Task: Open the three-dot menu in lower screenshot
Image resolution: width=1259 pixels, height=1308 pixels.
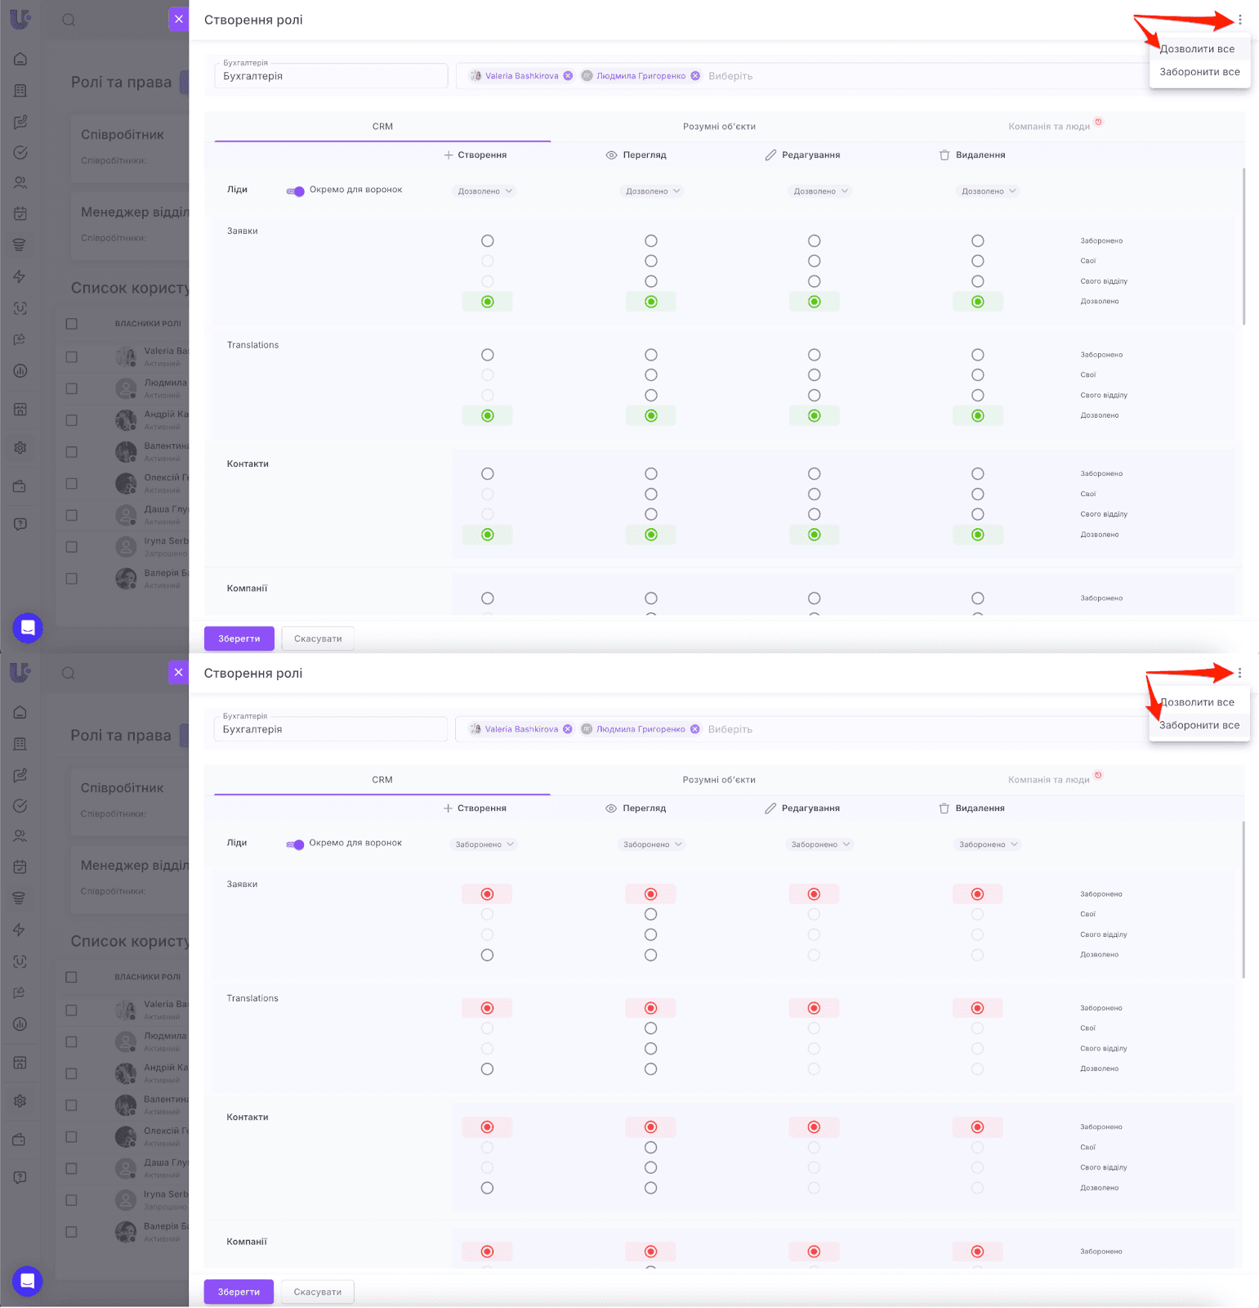Action: click(x=1239, y=673)
